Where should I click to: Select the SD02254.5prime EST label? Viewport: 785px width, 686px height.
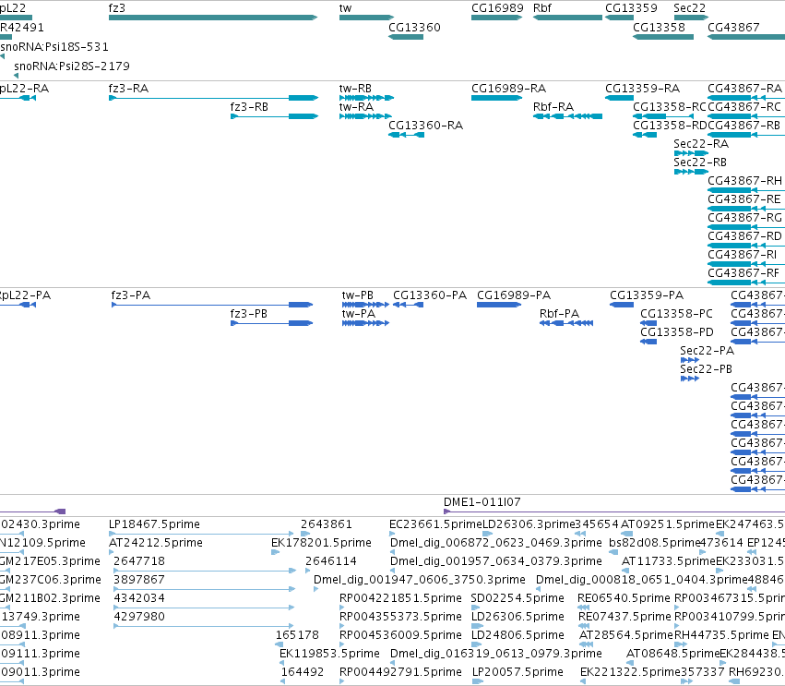tap(517, 598)
